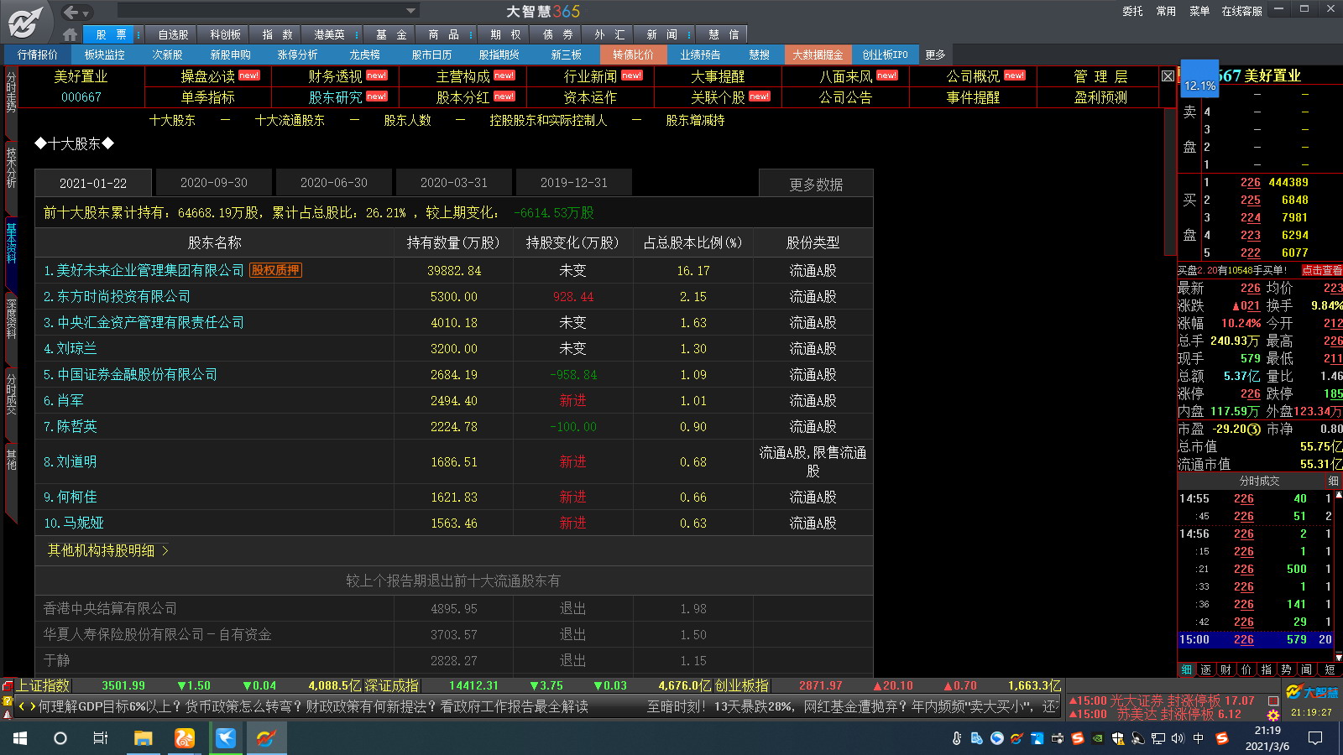Open the volume control in system tray

pos(1178,738)
